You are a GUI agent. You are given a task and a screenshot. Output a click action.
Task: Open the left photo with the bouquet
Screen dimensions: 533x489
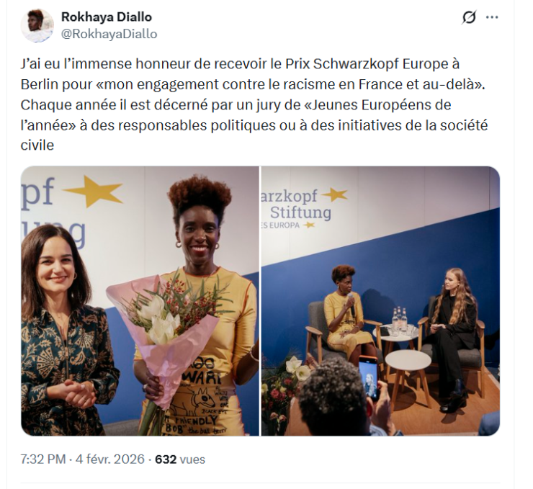tap(140, 301)
